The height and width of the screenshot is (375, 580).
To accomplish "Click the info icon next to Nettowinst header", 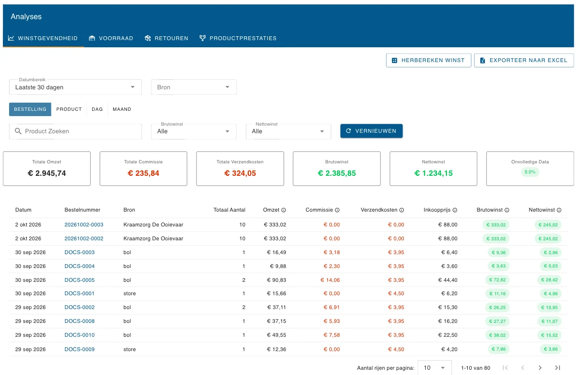I will coord(559,210).
